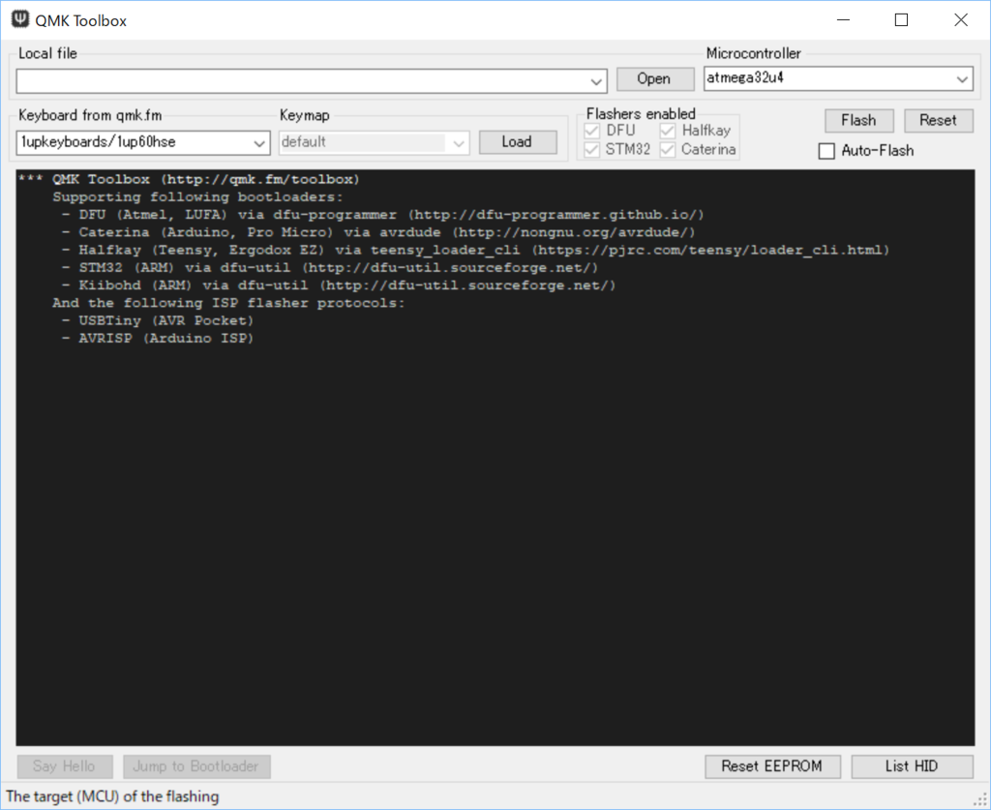991x810 pixels.
Task: Click the status bar text about target MCU
Action: [x=112, y=796]
